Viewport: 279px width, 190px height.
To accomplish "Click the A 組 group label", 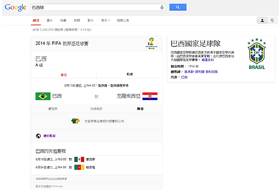I will (x=39, y=65).
